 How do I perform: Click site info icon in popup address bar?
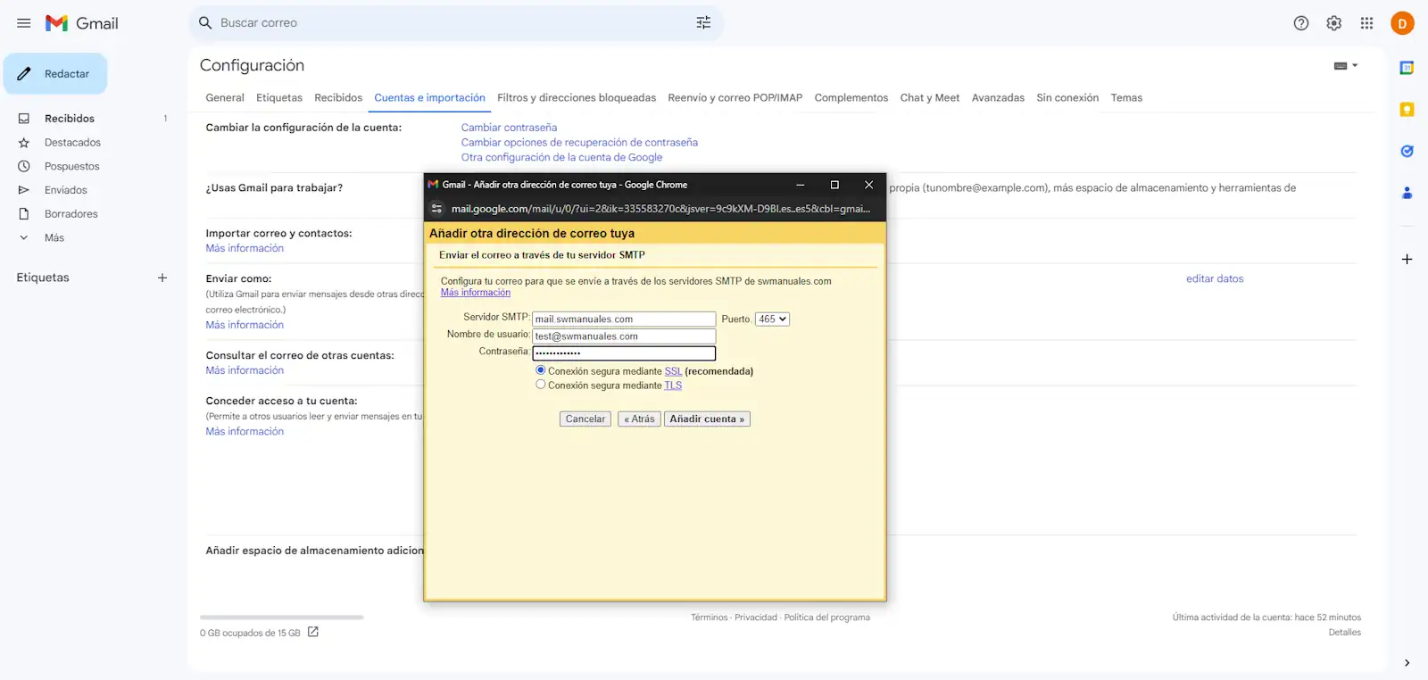pos(436,209)
